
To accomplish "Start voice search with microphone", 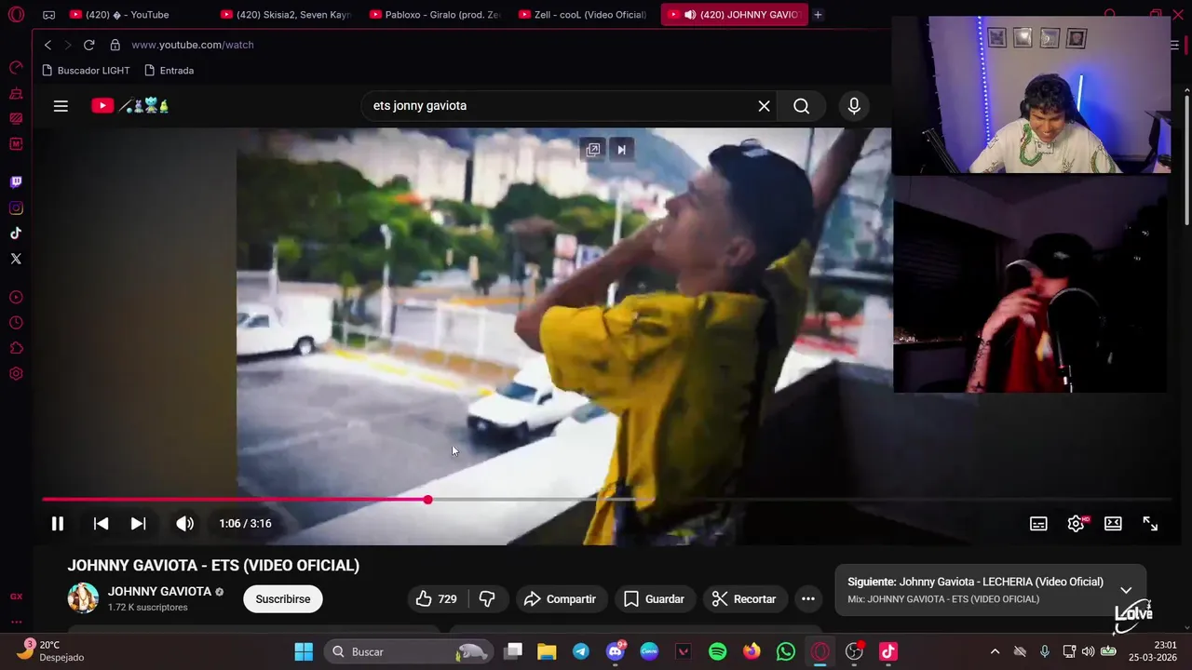I will (x=854, y=106).
